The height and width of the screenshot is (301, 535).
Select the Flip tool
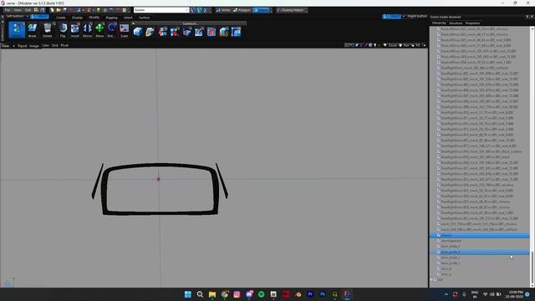[x=63, y=30]
